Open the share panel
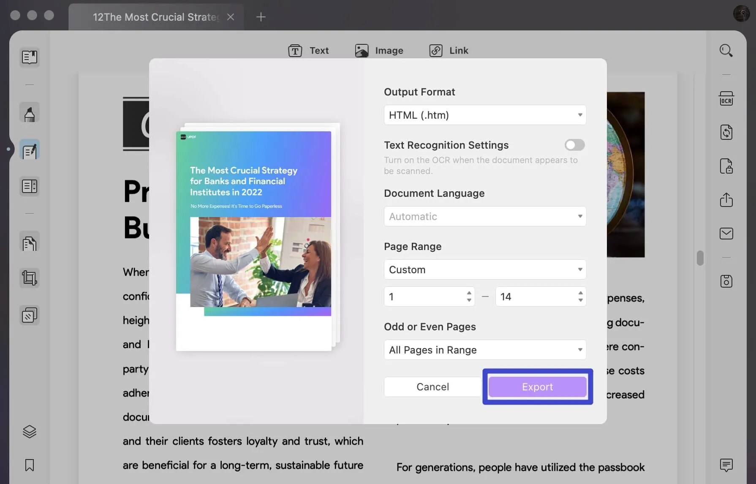 (x=726, y=200)
